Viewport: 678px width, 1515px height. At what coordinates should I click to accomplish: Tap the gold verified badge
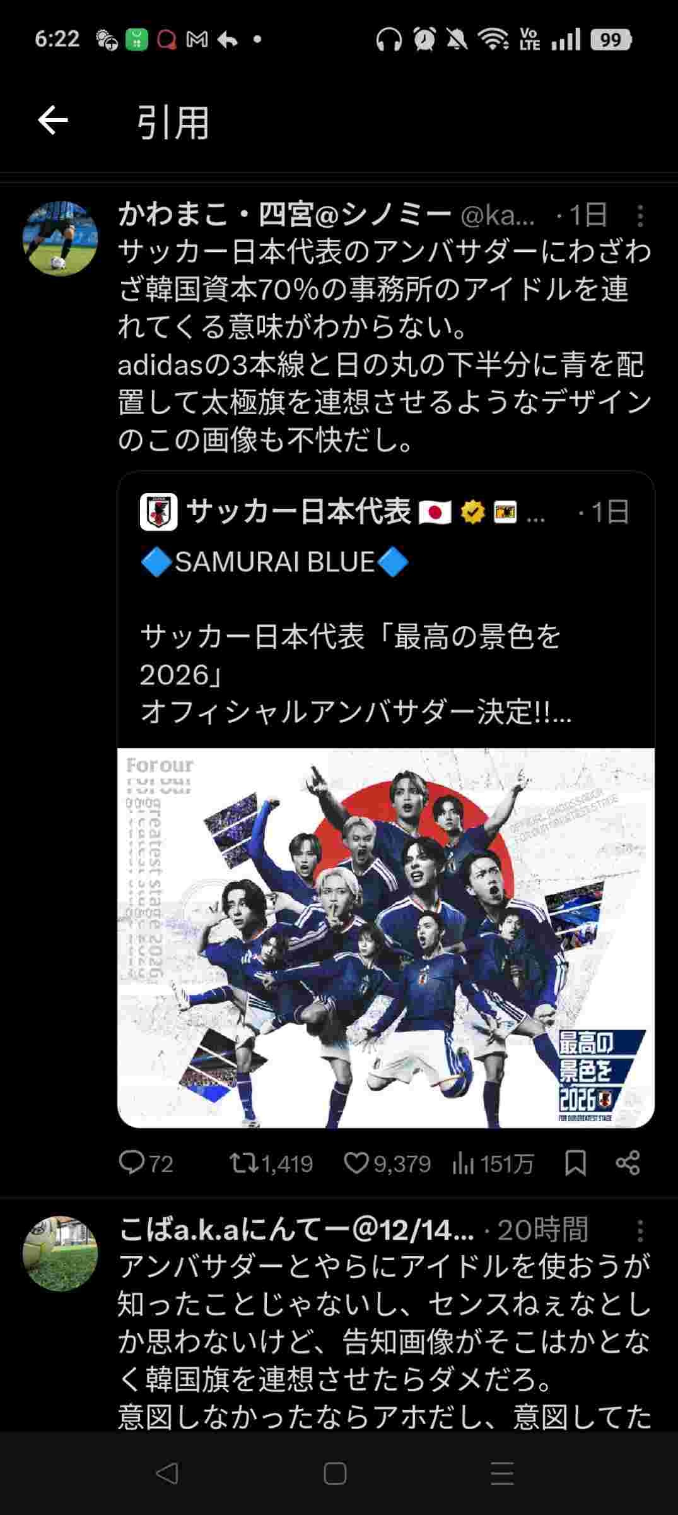(472, 512)
